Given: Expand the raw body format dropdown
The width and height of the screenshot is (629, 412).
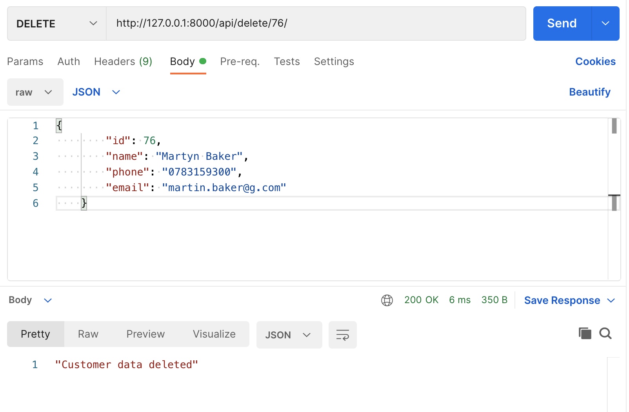Looking at the screenshot, I should (x=35, y=92).
